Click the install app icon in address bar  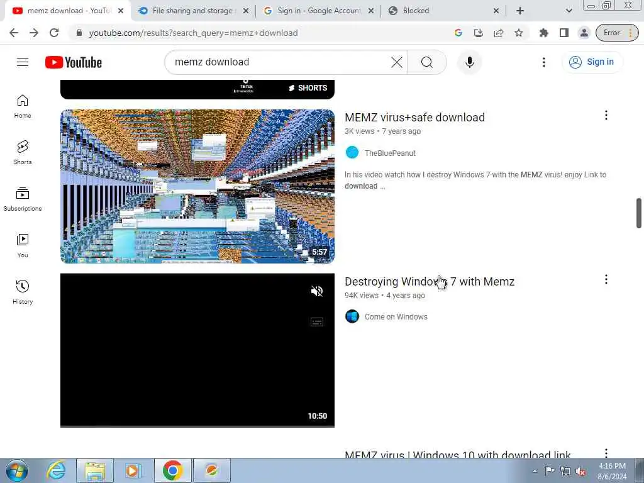click(479, 33)
